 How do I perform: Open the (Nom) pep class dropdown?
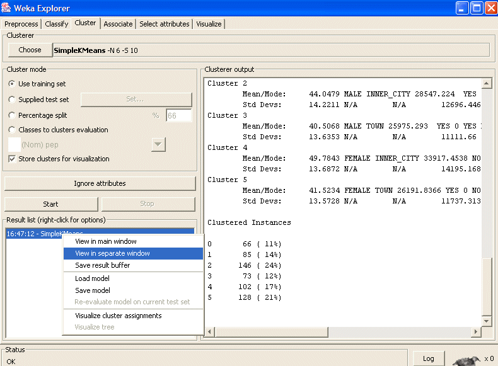(x=158, y=144)
